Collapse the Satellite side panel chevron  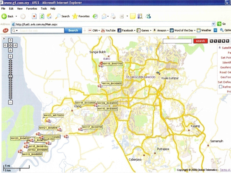[219, 48]
